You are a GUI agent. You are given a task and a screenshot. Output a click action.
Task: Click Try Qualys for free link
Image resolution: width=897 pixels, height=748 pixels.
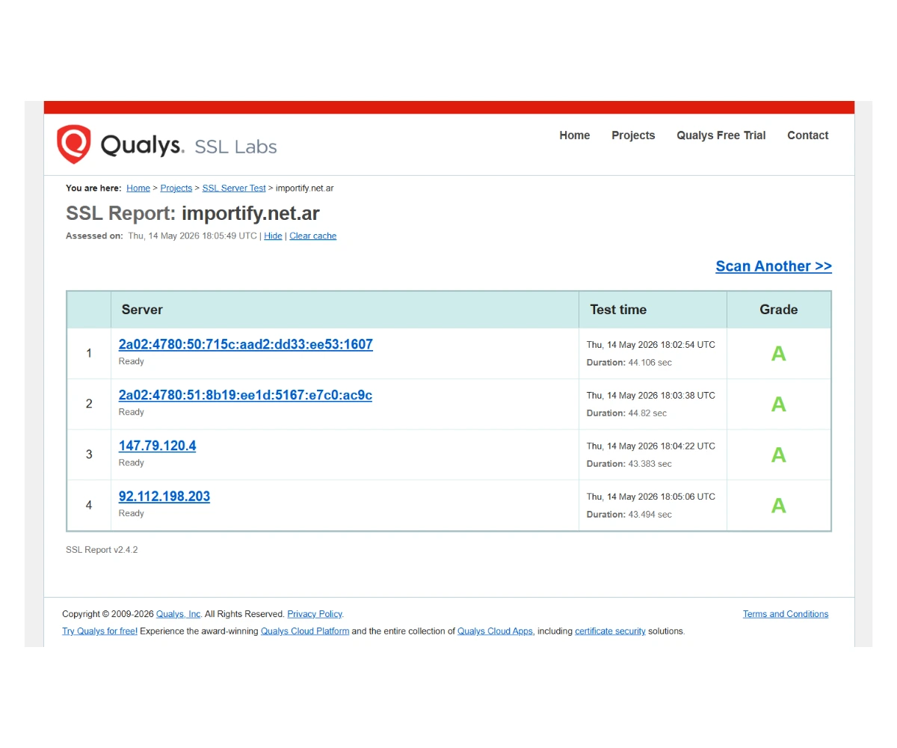point(99,631)
